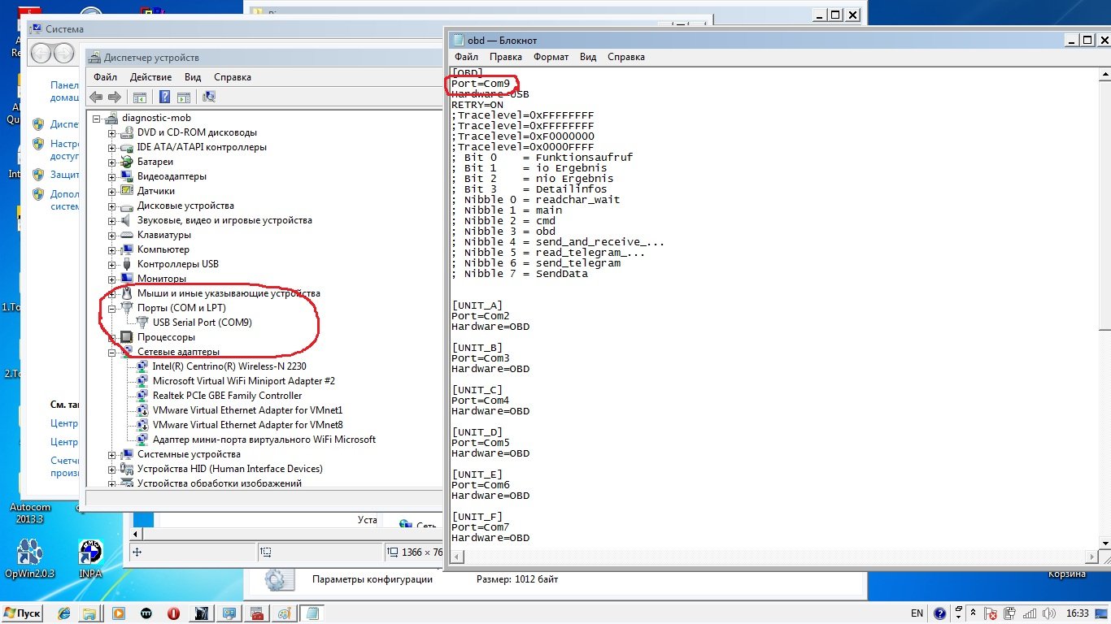This screenshot has height=624, width=1111.
Task: Open the Формат menu in Notepad
Action: pos(551,57)
